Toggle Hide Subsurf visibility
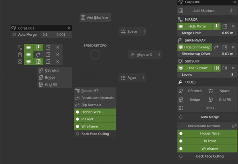The image size is (238, 164). point(194,68)
